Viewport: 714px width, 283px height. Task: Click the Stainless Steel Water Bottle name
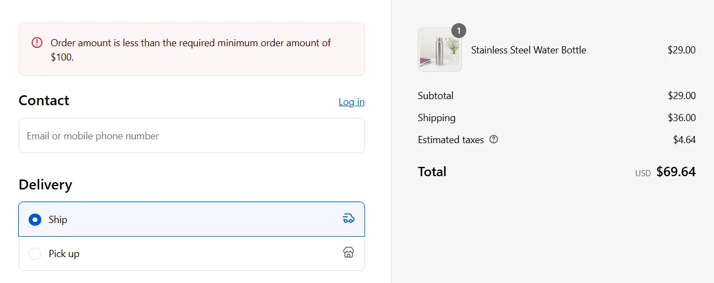tap(528, 50)
